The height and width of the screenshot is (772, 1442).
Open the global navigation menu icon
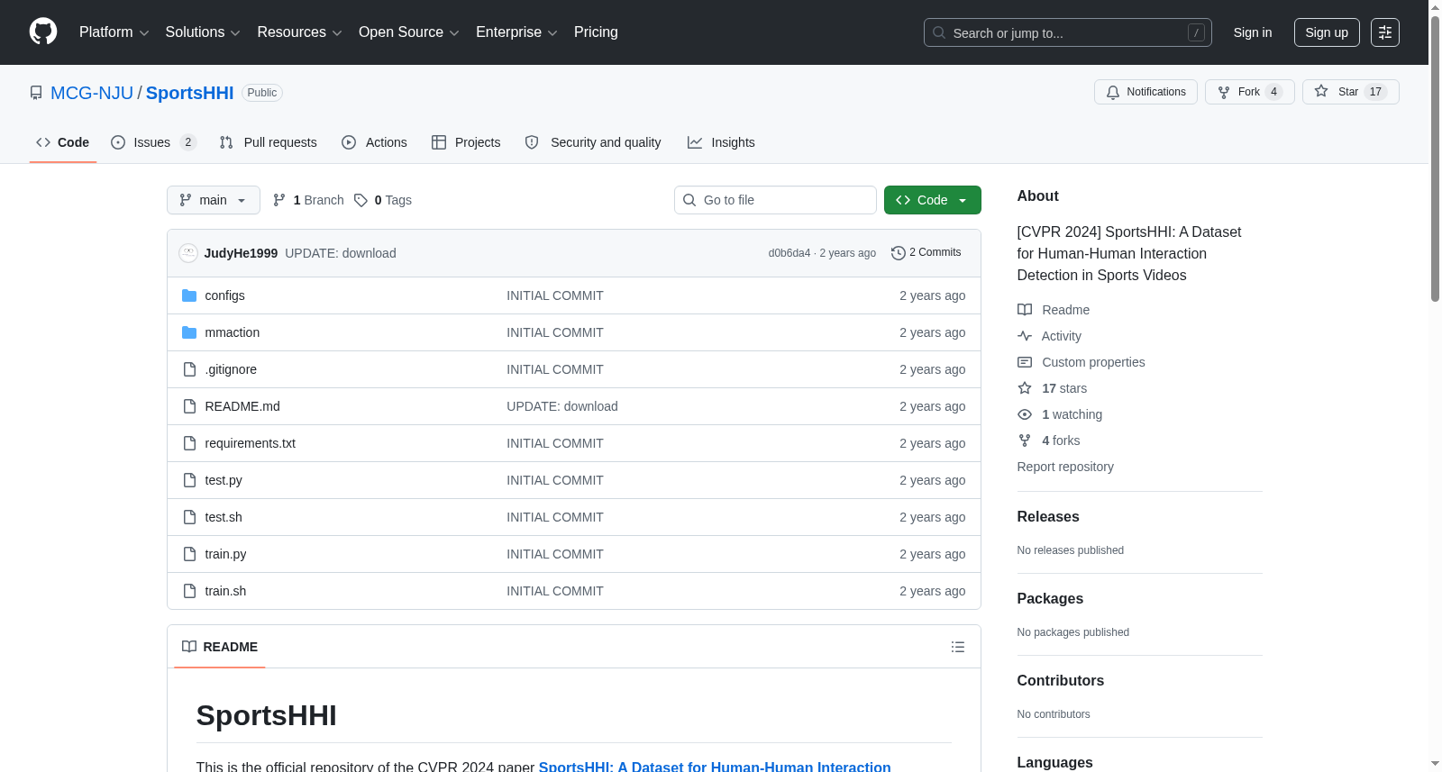click(x=1385, y=32)
